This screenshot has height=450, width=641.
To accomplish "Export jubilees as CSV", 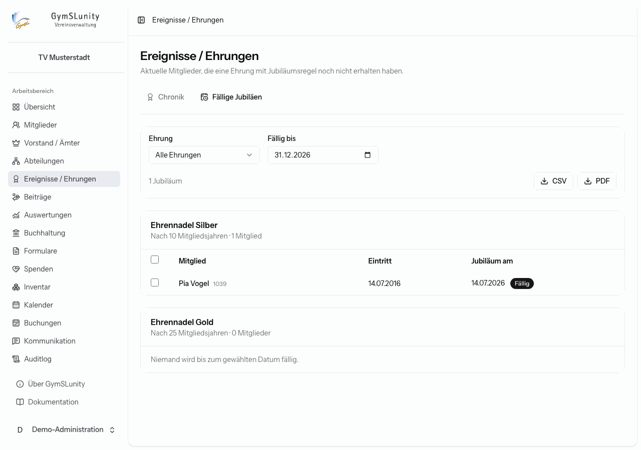I will 553,181.
